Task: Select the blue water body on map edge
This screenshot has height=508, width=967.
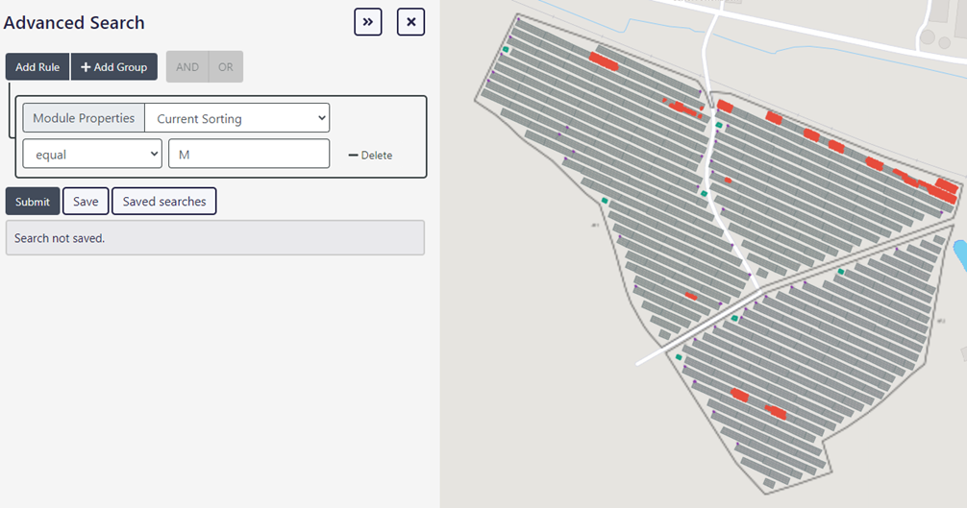Action: pyautogui.click(x=961, y=254)
